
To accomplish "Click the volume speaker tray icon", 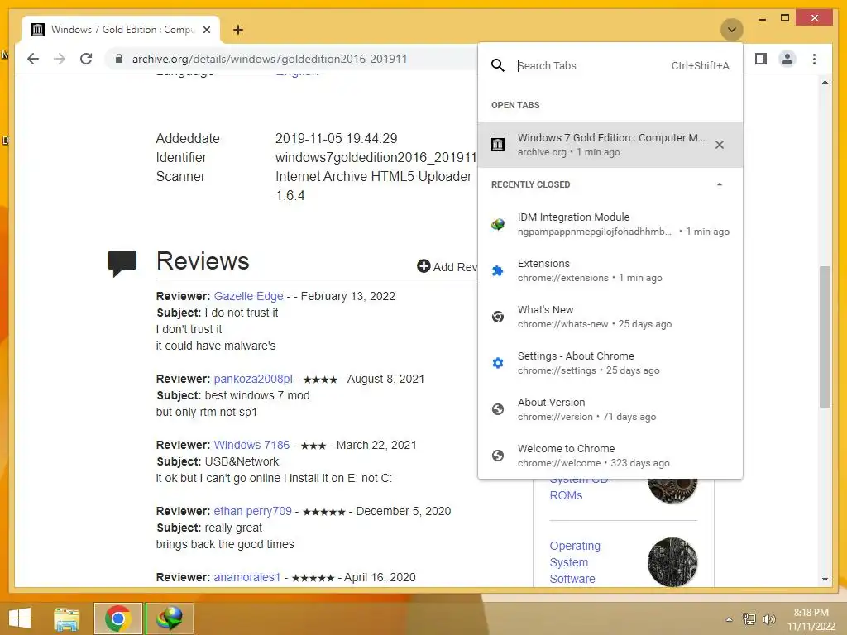I will 768,618.
